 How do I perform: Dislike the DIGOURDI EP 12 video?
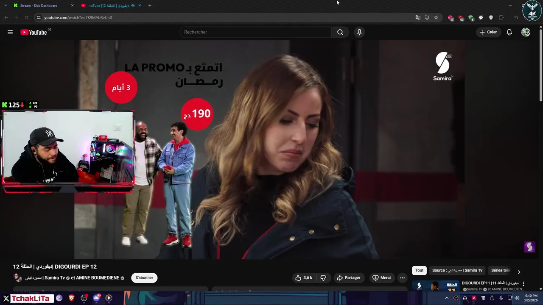click(x=323, y=278)
